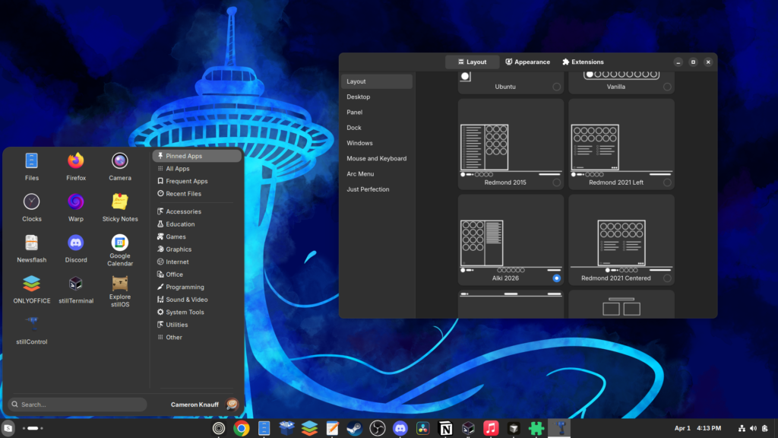Open Arc Menu settings in sidebar
The image size is (778, 438).
point(360,174)
